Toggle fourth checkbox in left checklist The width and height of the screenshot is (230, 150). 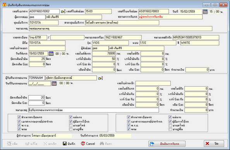point(19,129)
